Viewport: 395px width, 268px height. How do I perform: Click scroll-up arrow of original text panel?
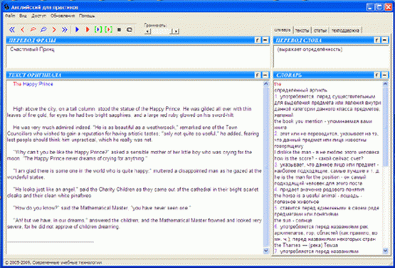(266, 84)
